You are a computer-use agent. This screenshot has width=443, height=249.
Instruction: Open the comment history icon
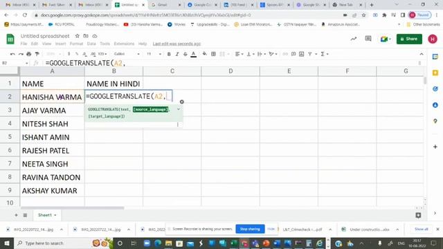(368, 39)
